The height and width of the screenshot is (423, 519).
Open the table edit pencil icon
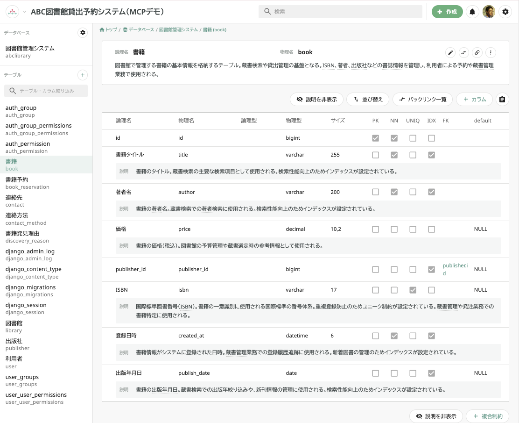click(x=450, y=53)
